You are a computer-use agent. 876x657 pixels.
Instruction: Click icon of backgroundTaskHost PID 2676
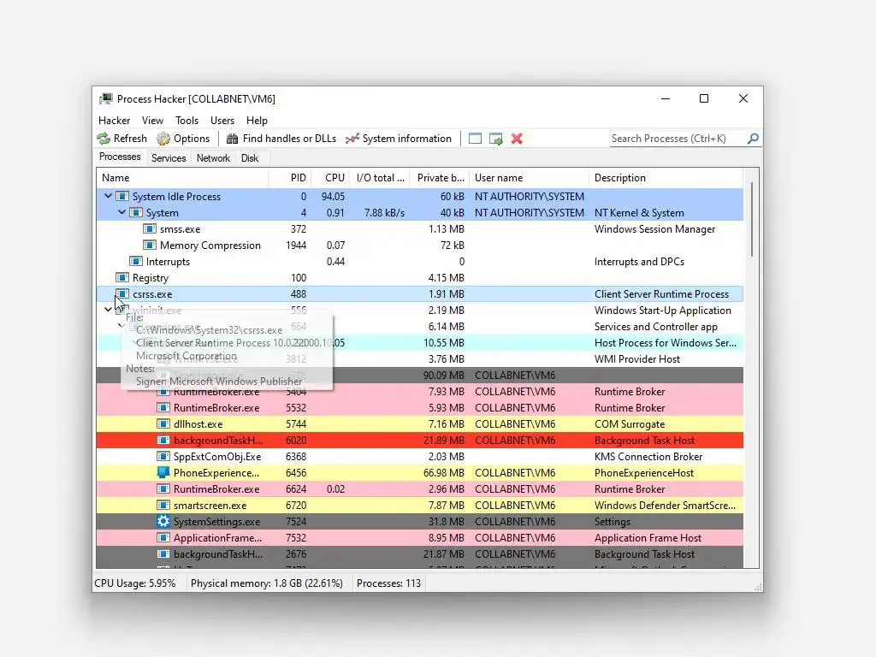point(163,553)
